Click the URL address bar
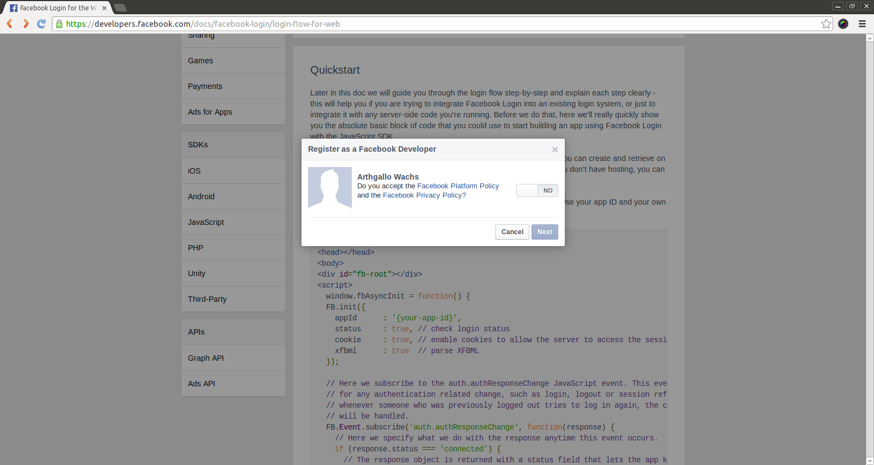This screenshot has height=465, width=874. 441,23
